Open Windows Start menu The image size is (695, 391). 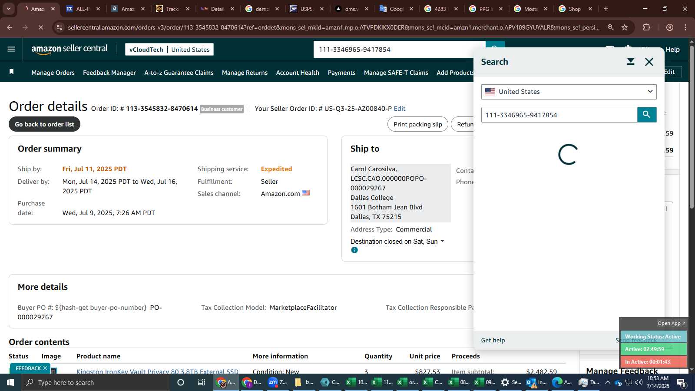click(x=10, y=382)
